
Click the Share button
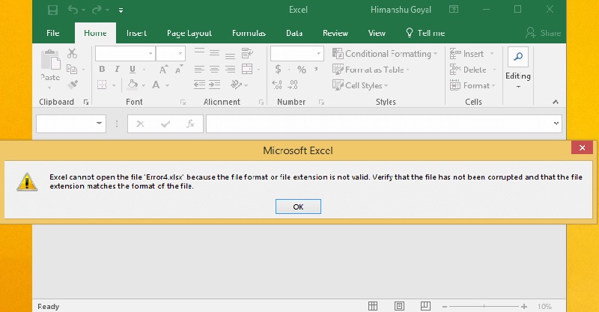point(543,33)
